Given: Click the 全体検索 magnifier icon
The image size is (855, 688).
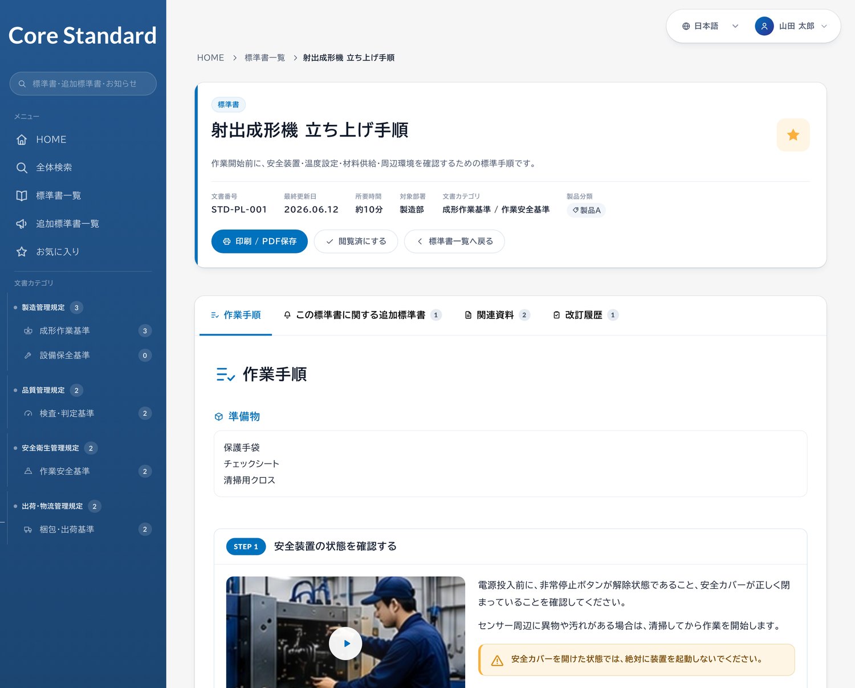Looking at the screenshot, I should 22,167.
